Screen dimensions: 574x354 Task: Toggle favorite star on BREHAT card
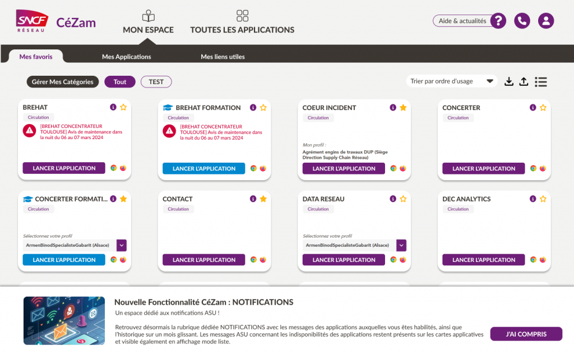(x=123, y=107)
